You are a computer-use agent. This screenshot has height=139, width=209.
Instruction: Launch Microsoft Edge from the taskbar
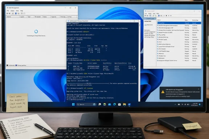[x=115, y=104]
